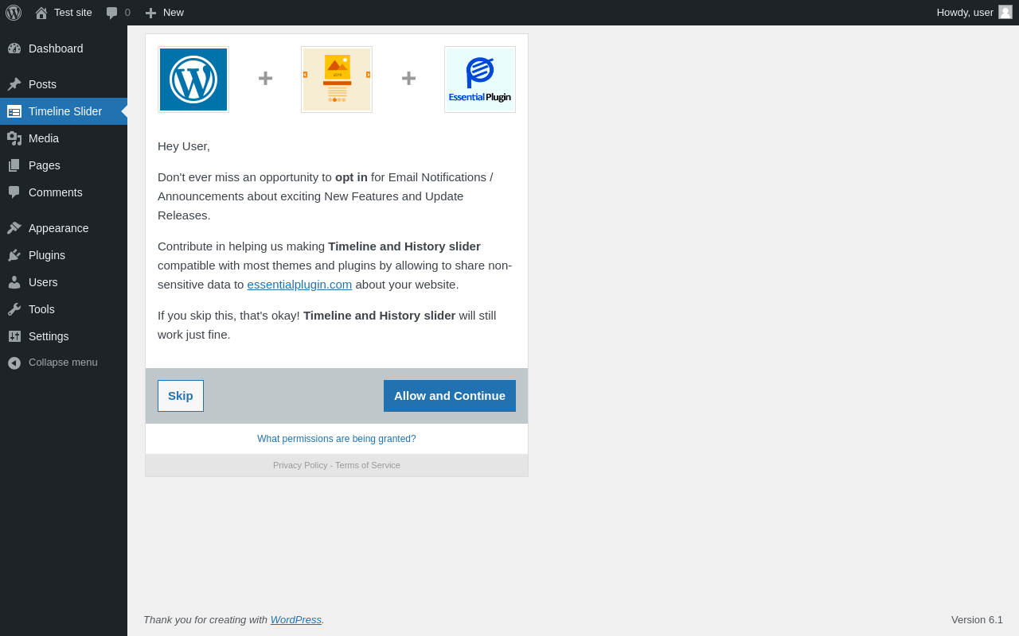
Task: Navigate to Pages menu item
Action: pos(64,165)
